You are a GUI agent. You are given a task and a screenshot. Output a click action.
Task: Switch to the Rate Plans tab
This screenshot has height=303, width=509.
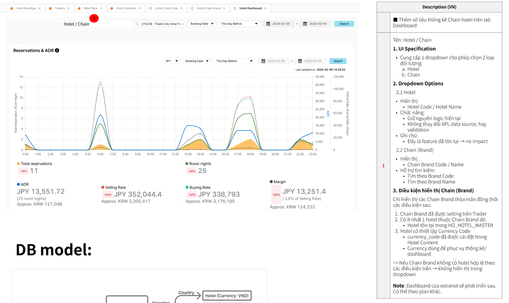pyautogui.click(x=91, y=8)
